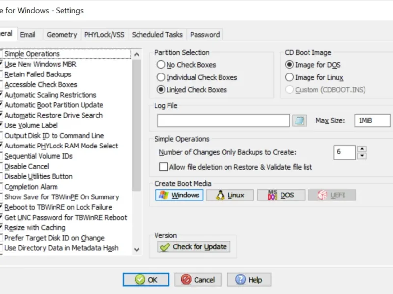Toggle the Simple Operations list option

[32, 54]
